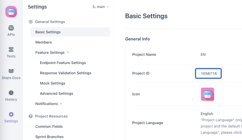Viewport: 242px width, 140px height.
Task: Select the Settings hexagon icon
Action: (11, 114)
